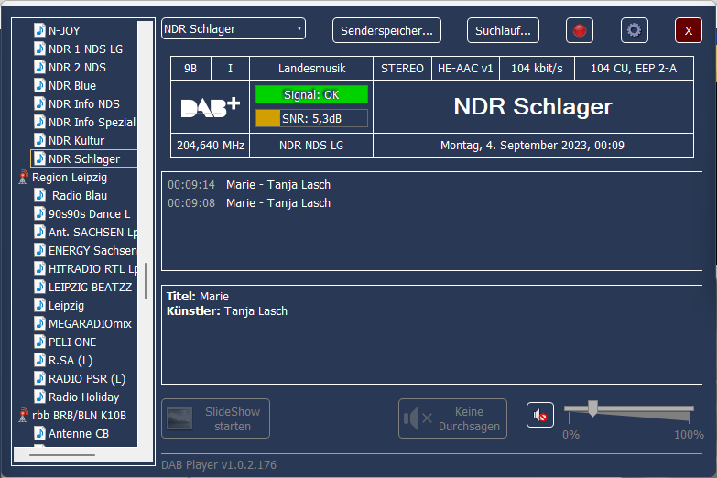Select NDR Kultur station

(76, 140)
